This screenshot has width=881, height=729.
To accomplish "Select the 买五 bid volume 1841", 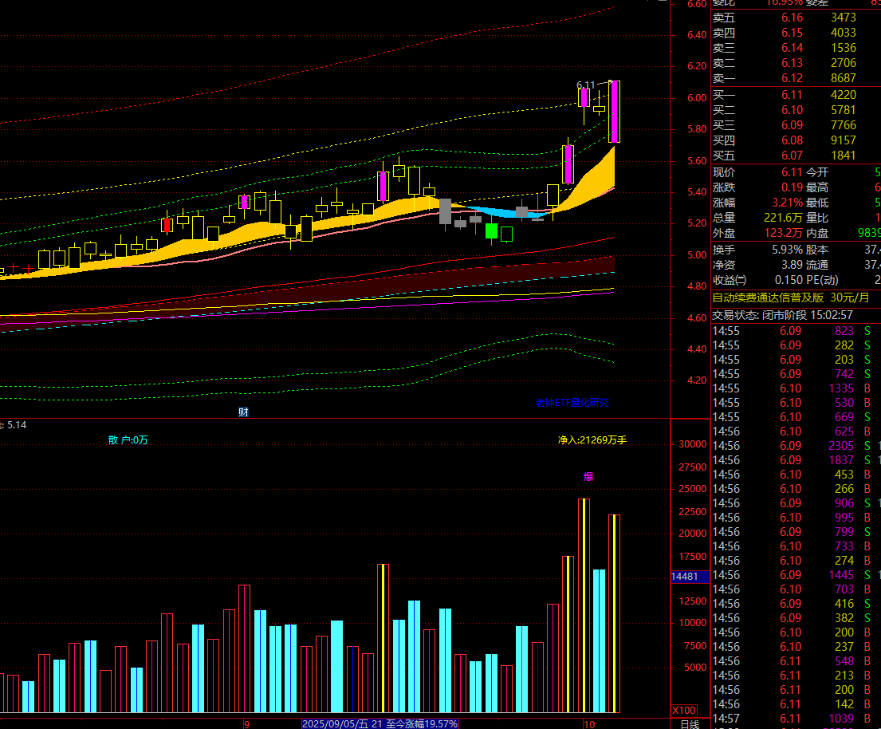I will pyautogui.click(x=844, y=156).
